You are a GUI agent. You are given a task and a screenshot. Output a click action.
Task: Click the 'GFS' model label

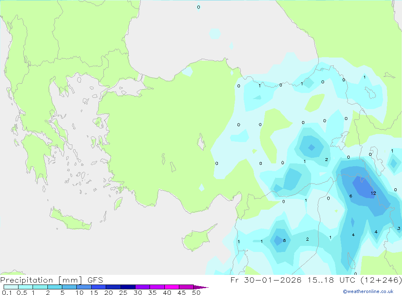pyautogui.click(x=95, y=280)
